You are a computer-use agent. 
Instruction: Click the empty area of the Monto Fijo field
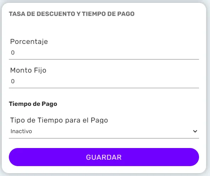107,81
